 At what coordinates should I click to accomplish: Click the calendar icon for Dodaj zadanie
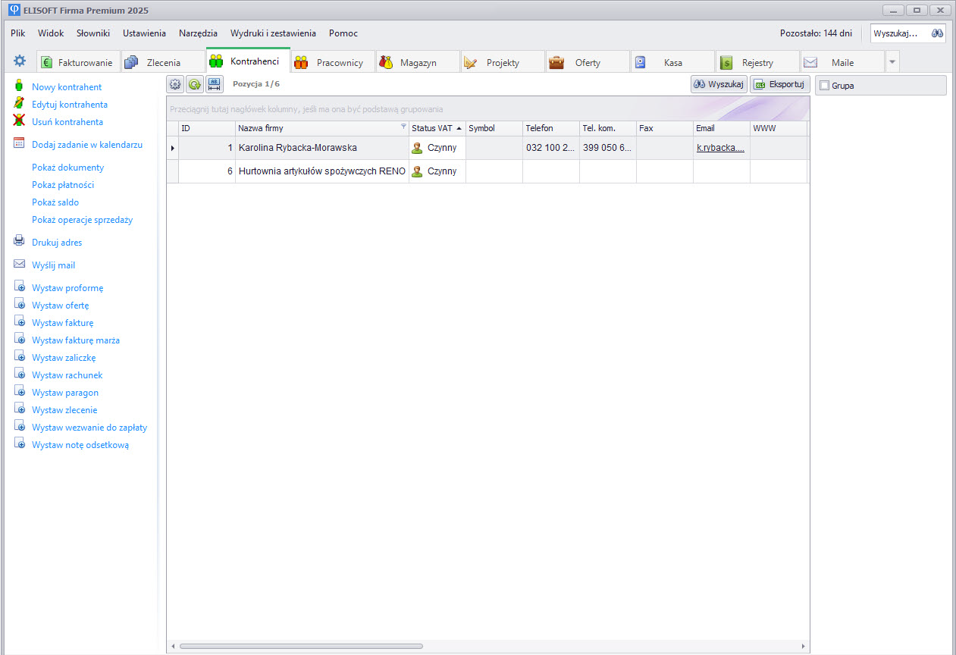pyautogui.click(x=20, y=144)
